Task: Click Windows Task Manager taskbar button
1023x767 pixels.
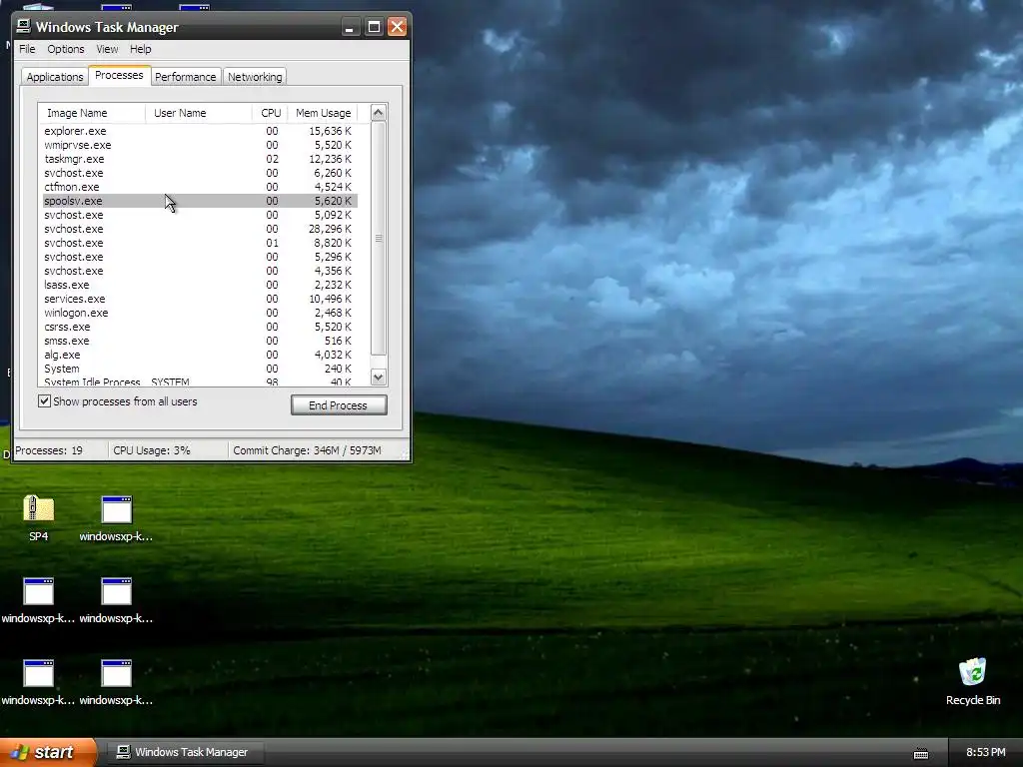Action: tap(185, 752)
